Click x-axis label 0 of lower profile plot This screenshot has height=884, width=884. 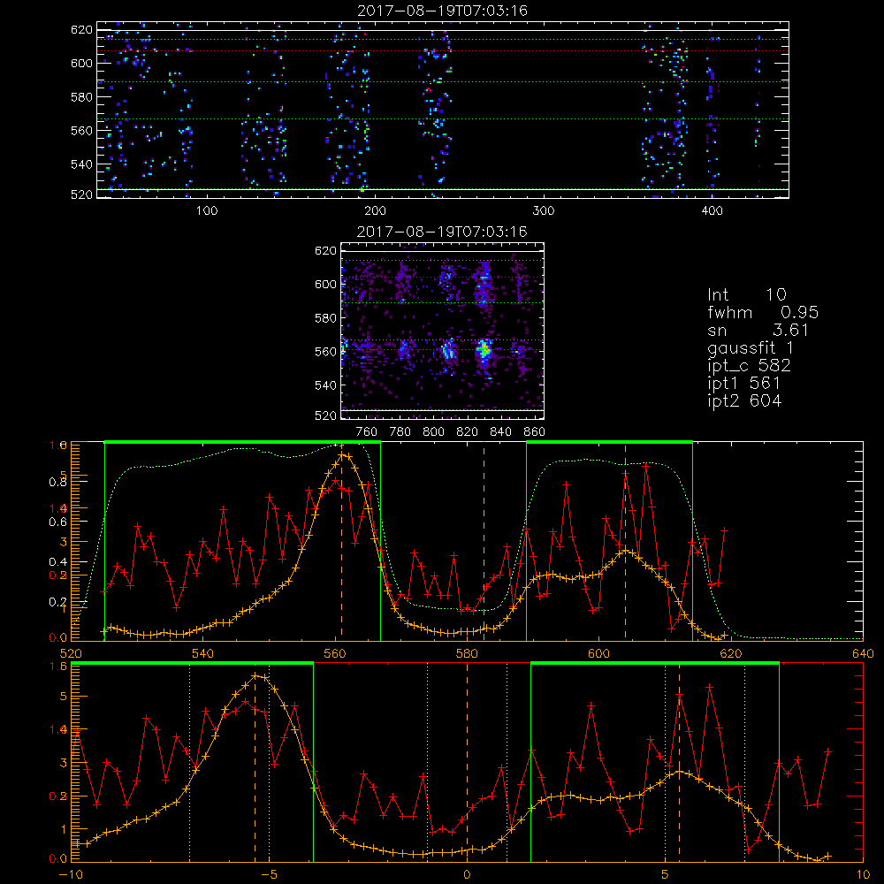click(x=467, y=875)
